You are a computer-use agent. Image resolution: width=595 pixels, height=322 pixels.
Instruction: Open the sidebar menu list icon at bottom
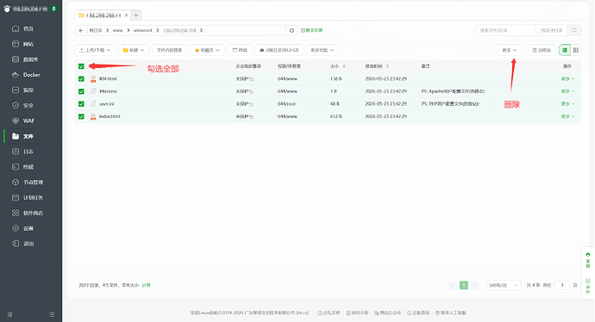(x=52, y=314)
